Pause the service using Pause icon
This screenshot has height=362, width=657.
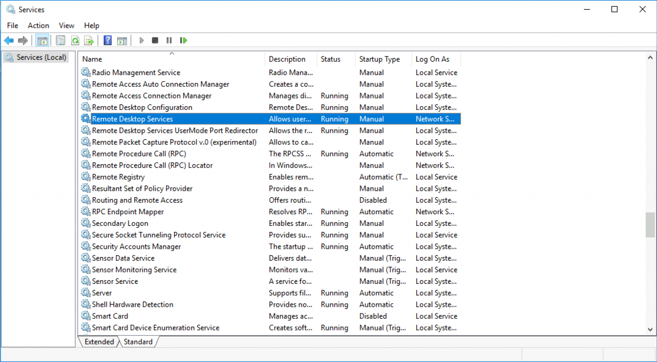(169, 41)
